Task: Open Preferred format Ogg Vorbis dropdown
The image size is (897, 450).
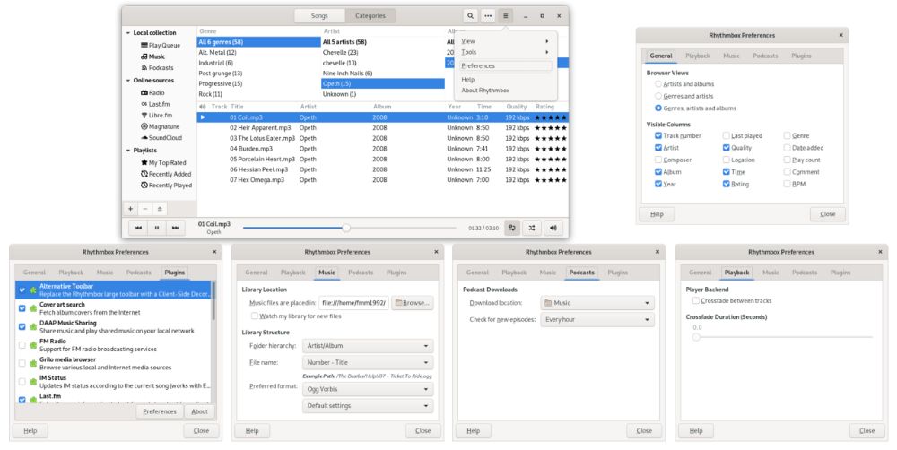Action: [367, 389]
